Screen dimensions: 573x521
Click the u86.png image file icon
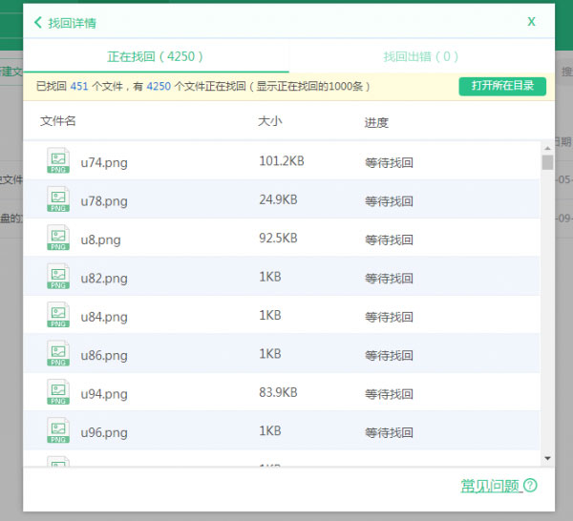coord(58,355)
